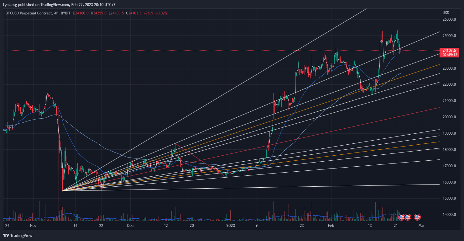Image resolution: width=464 pixels, height=241 pixels.
Task: Click the red current price label 24103.5
Action: (x=449, y=50)
